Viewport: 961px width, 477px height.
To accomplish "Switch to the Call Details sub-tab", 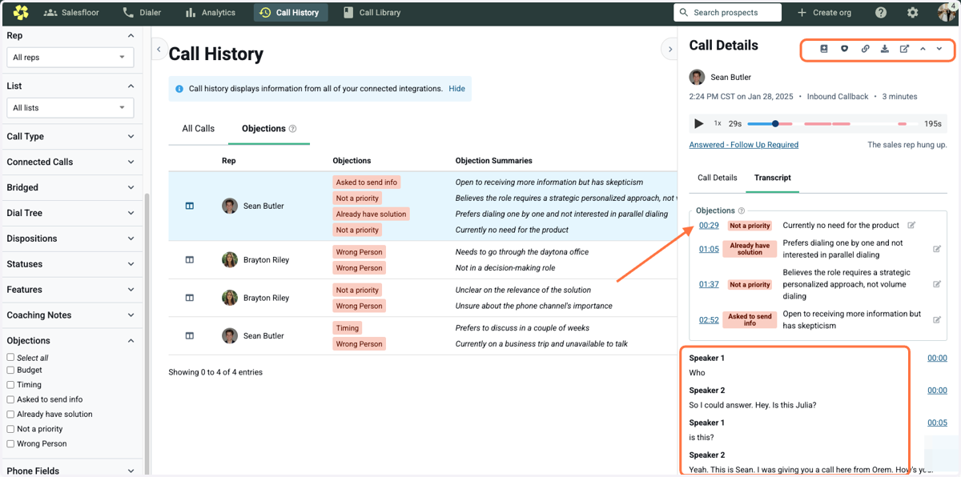I will [718, 178].
